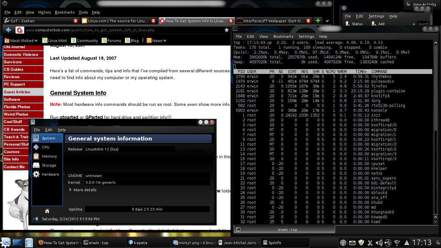Image resolution: width=441 pixels, height=248 pixels.
Task: Expand the Kopete toolbar overflow chevron
Action: click(414, 24)
